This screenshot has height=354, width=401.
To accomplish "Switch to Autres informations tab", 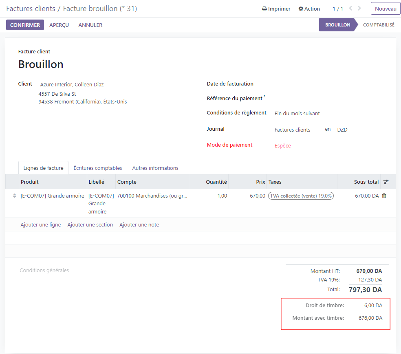I will point(155,168).
